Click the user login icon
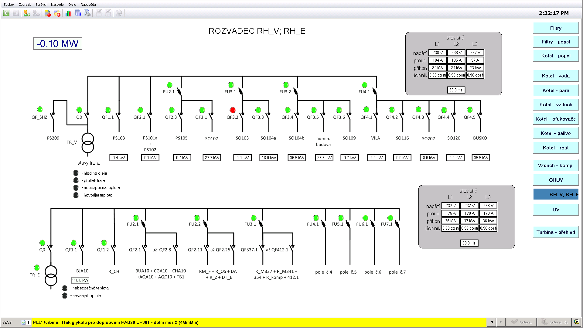 tap(27, 13)
